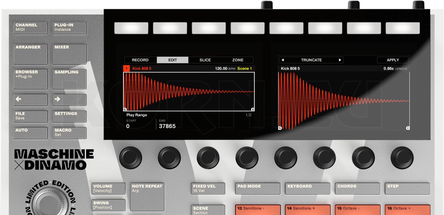Open the ARRANGER view

30,53
